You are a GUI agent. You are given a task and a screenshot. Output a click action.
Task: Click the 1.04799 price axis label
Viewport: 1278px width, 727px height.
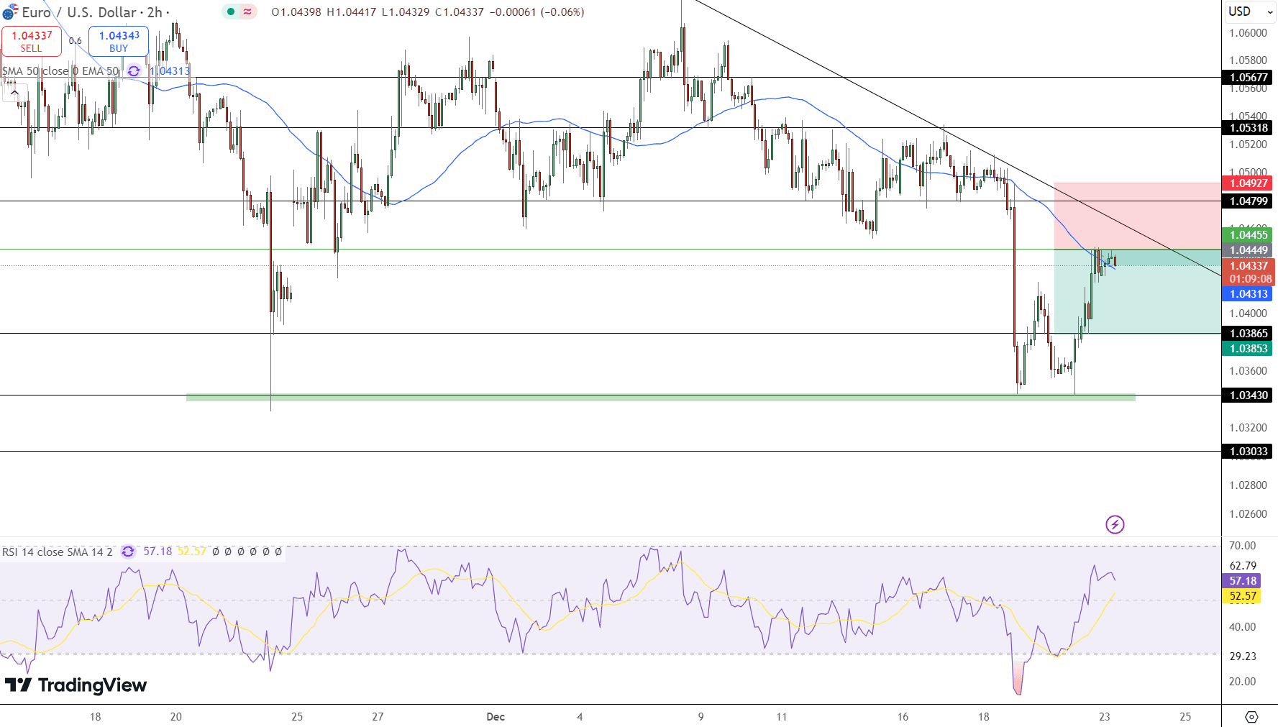click(x=1248, y=201)
